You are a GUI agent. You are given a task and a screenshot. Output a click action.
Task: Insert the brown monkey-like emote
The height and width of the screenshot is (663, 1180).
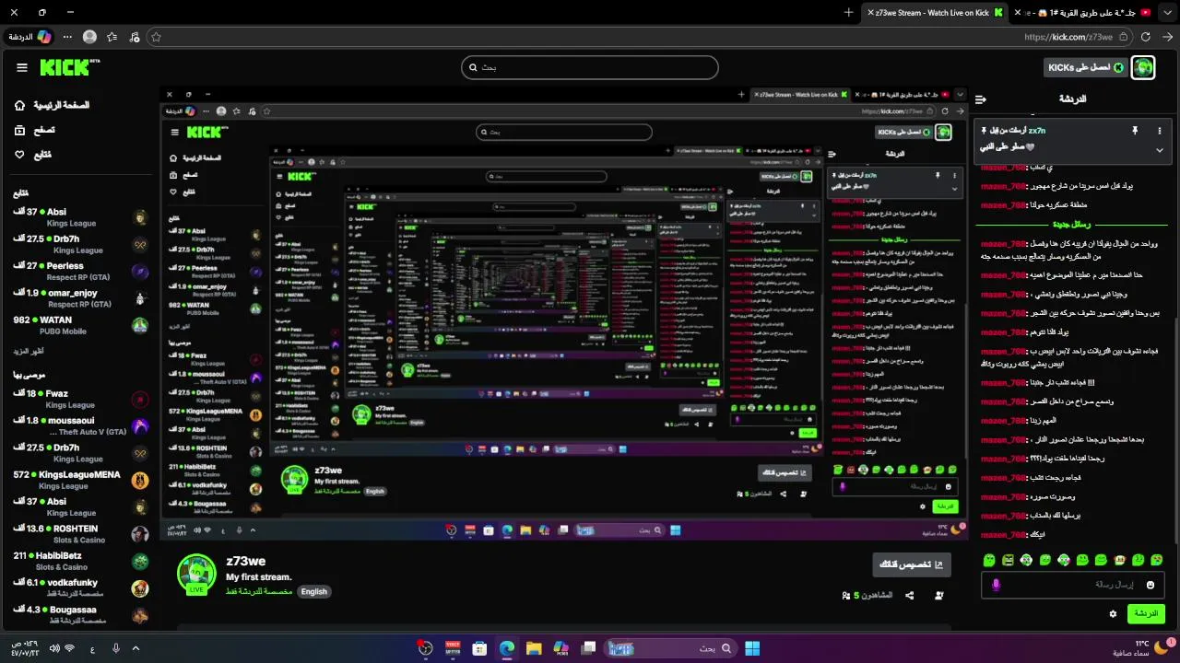point(1120,560)
